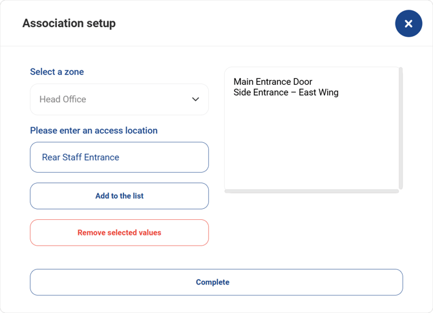Click the Head Office placeholder text
Screen dimensions: 433x313
(63, 100)
